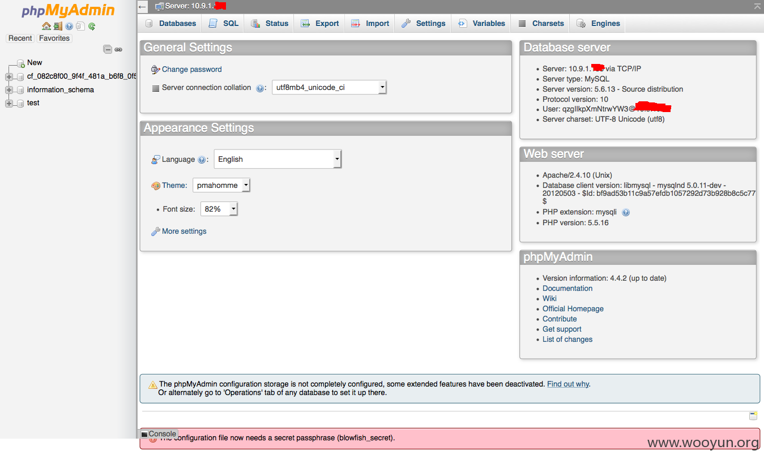This screenshot has height=459, width=764.
Task: Click database icon beside information_schema
Action: coord(20,90)
